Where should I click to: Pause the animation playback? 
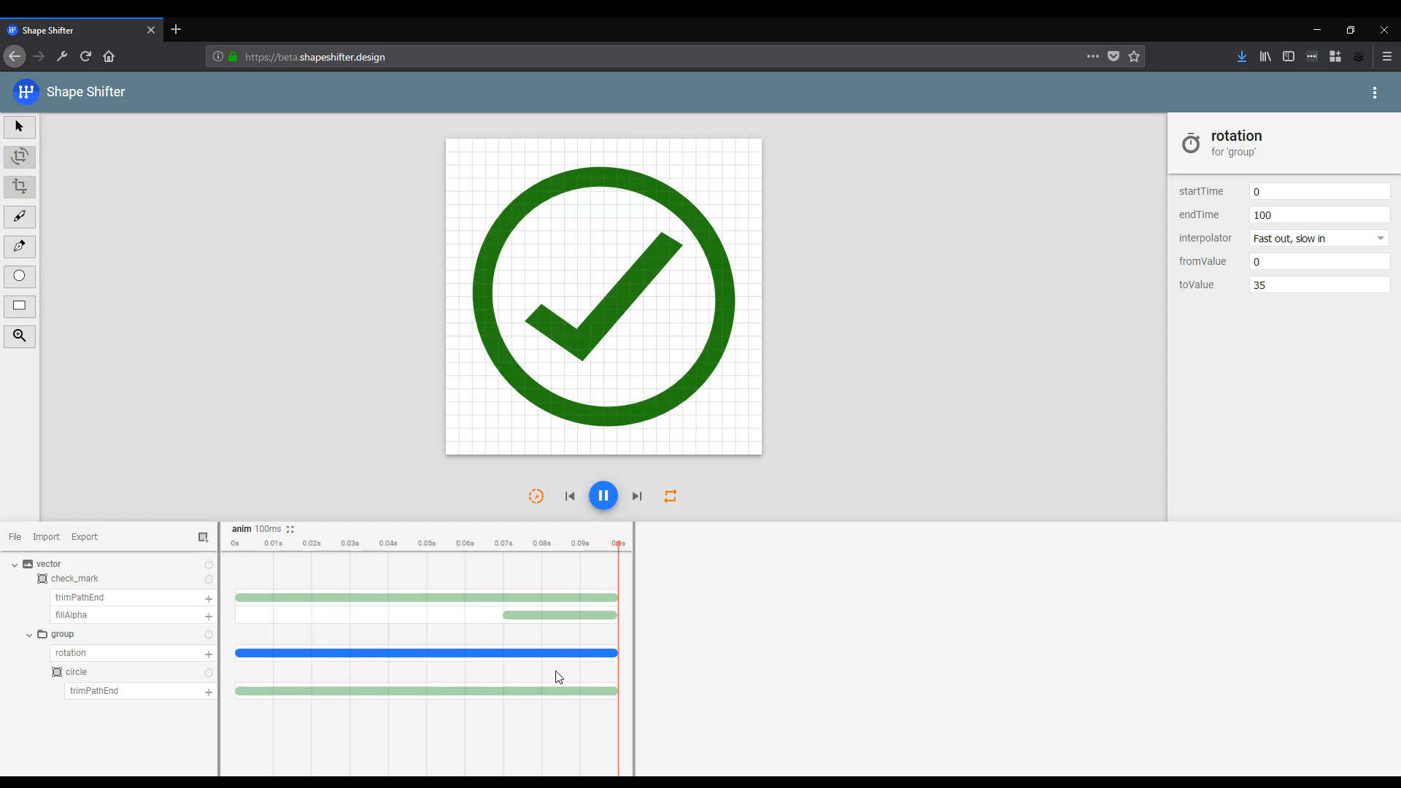point(603,496)
